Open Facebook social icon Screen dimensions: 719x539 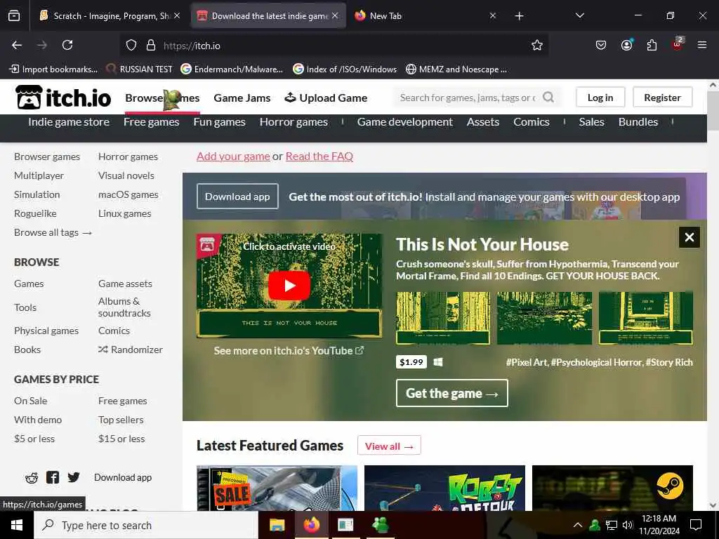tap(53, 477)
